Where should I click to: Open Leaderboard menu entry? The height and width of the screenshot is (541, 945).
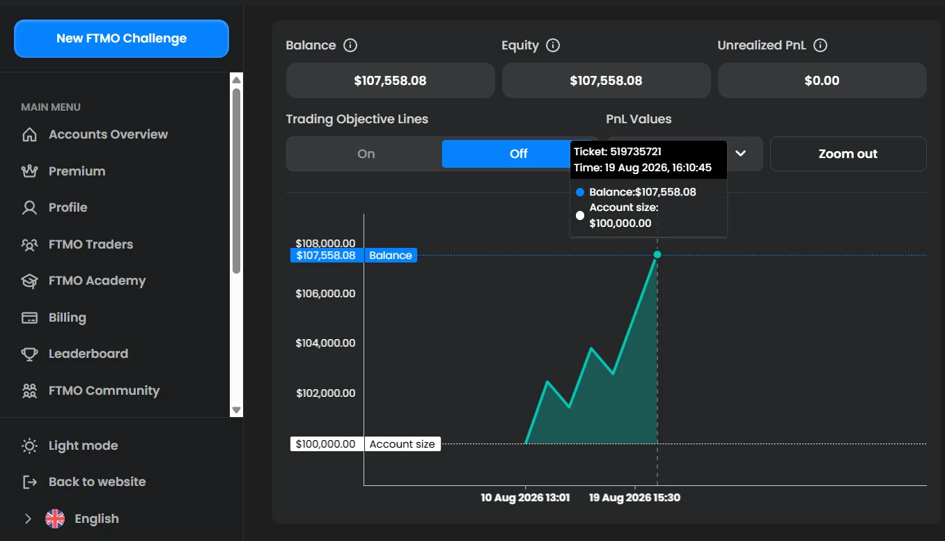(88, 354)
